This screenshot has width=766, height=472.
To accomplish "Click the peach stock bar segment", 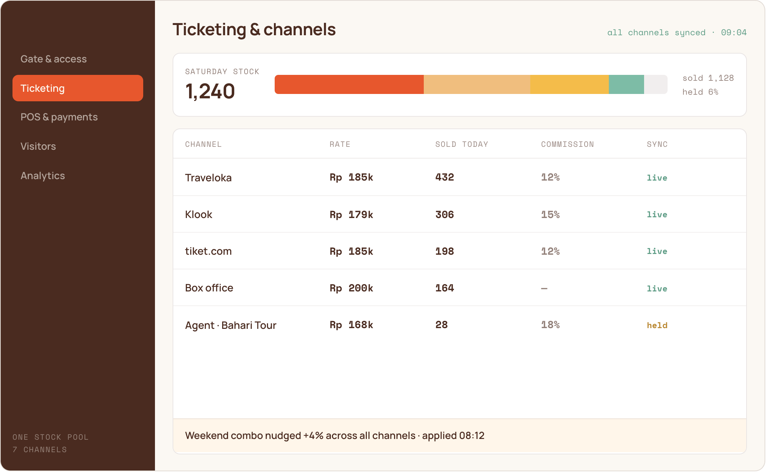I will (x=477, y=84).
